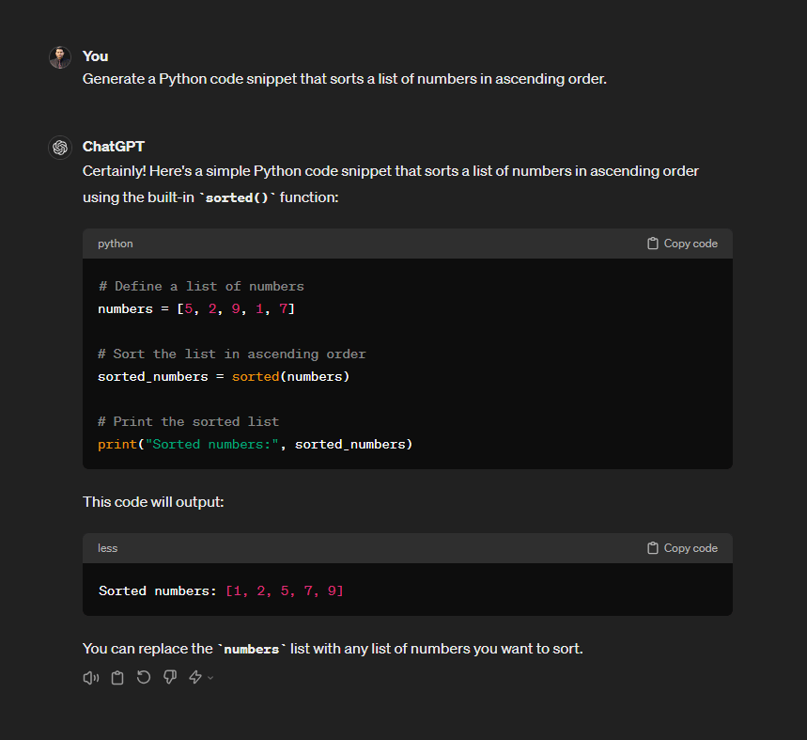Viewport: 807px width, 740px height.
Task: Click the read aloud speaker icon
Action: tap(91, 678)
